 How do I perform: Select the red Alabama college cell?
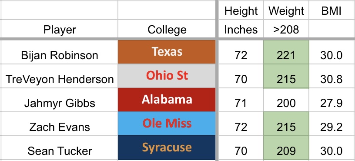tap(167, 100)
